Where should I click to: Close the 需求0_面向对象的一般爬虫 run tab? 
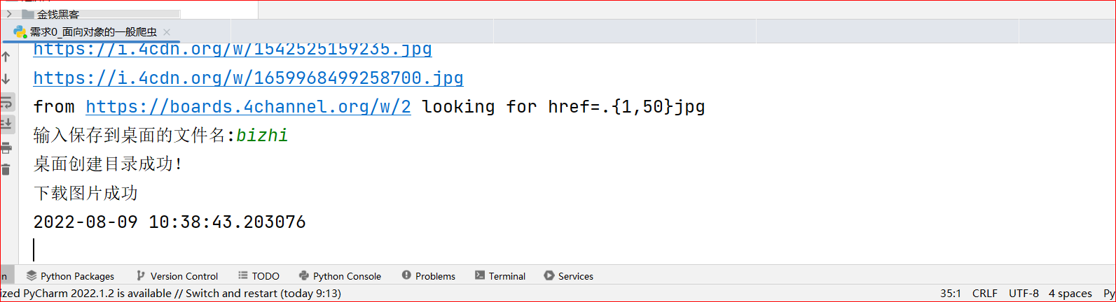point(167,32)
